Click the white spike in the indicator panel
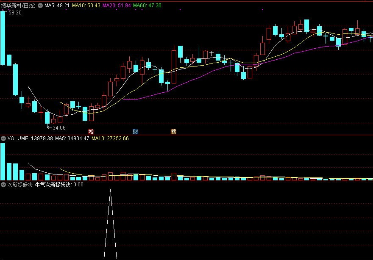Image resolution: width=373 pixels, height=260 pixels. tap(110, 224)
